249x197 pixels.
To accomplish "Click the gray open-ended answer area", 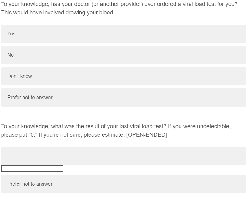I will tap(124, 156).
